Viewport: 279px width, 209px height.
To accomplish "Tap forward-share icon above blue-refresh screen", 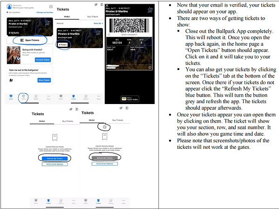I will pos(77,109).
